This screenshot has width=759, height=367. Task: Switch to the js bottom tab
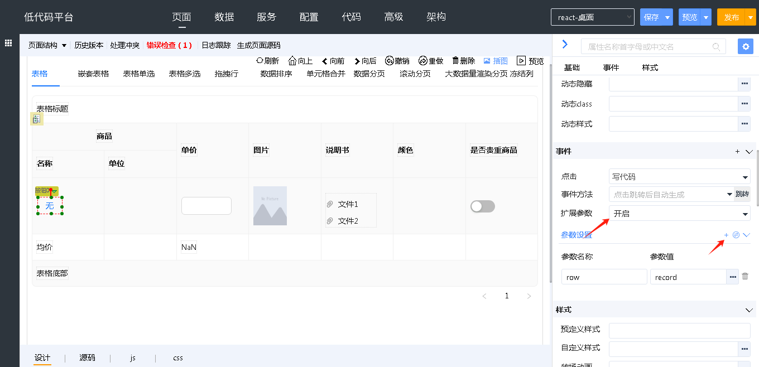[133, 358]
